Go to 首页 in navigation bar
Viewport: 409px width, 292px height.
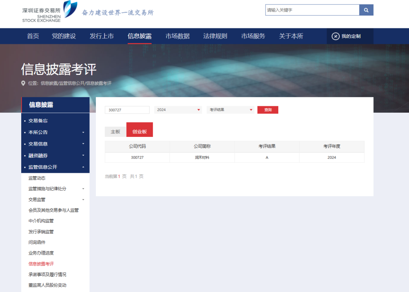pyautogui.click(x=33, y=36)
